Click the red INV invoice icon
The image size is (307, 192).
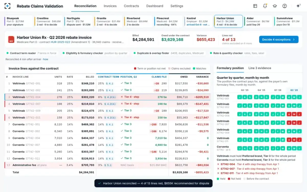point(11,39)
